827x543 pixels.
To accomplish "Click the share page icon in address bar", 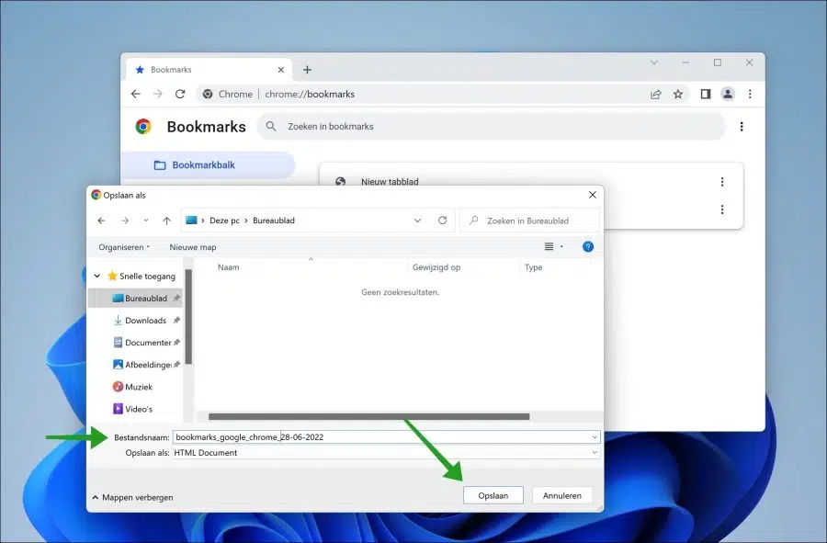I will pyautogui.click(x=655, y=94).
